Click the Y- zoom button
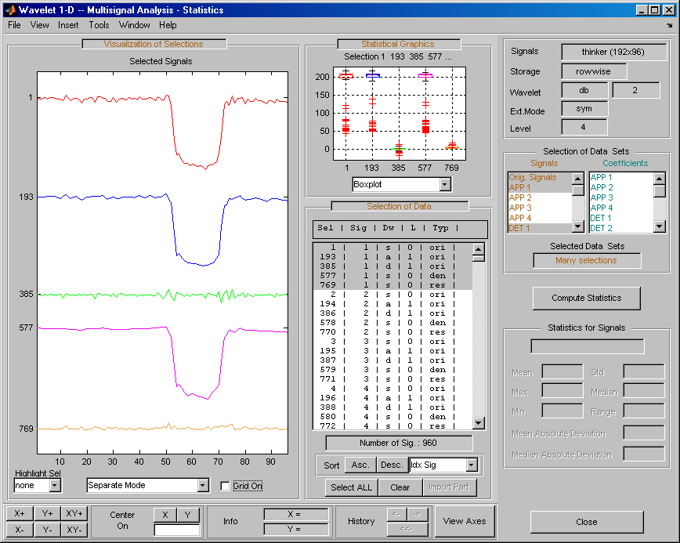This screenshot has width=680, height=543. point(47,530)
